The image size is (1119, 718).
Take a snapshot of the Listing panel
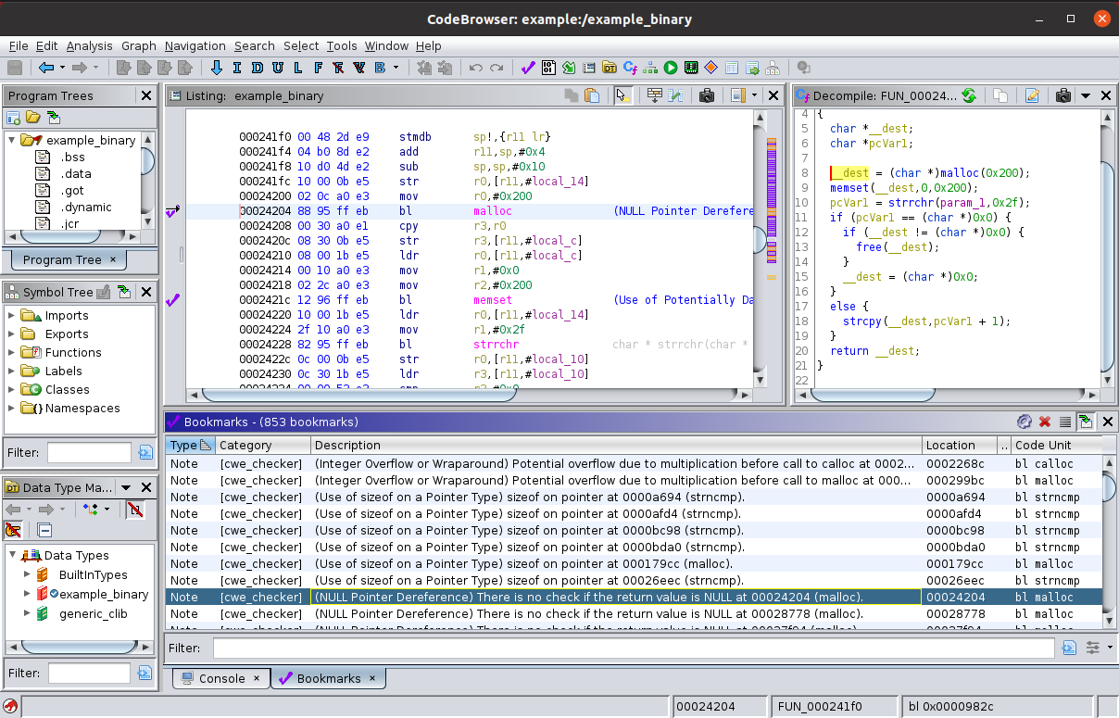coord(706,95)
